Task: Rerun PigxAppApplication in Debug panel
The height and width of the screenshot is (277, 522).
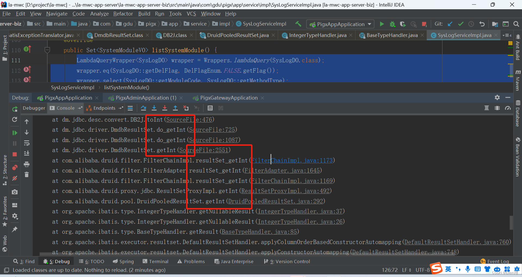Action: 15,109
